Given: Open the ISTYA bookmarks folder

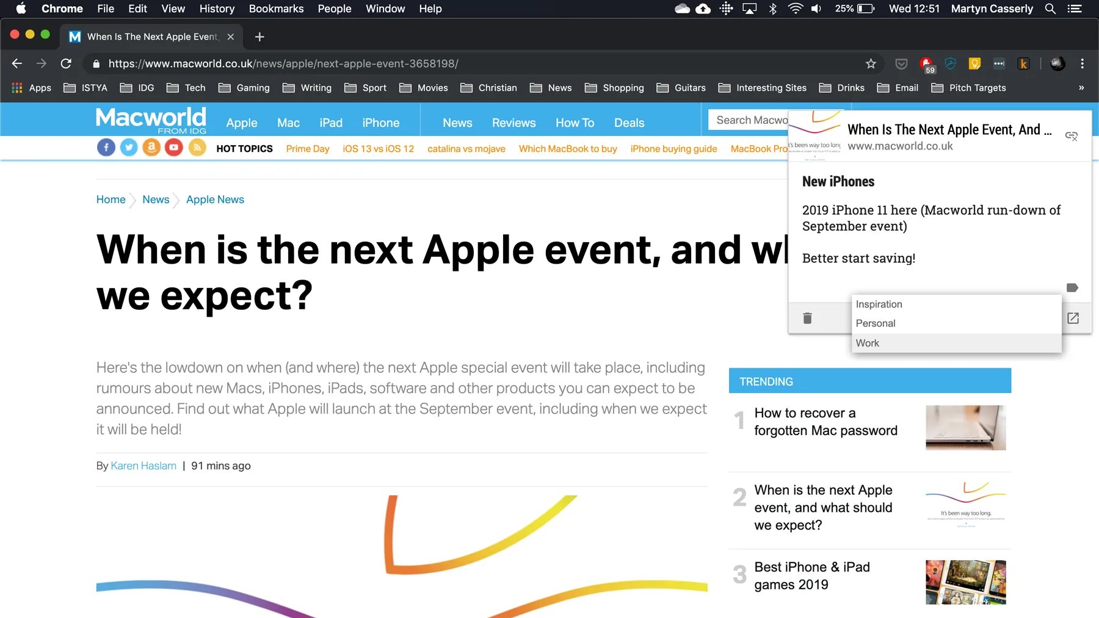Looking at the screenshot, I should 86,88.
